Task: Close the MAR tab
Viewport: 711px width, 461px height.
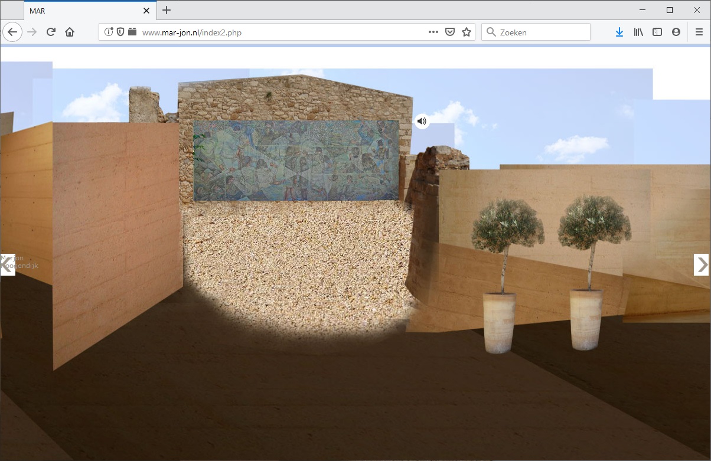Action: (x=146, y=11)
